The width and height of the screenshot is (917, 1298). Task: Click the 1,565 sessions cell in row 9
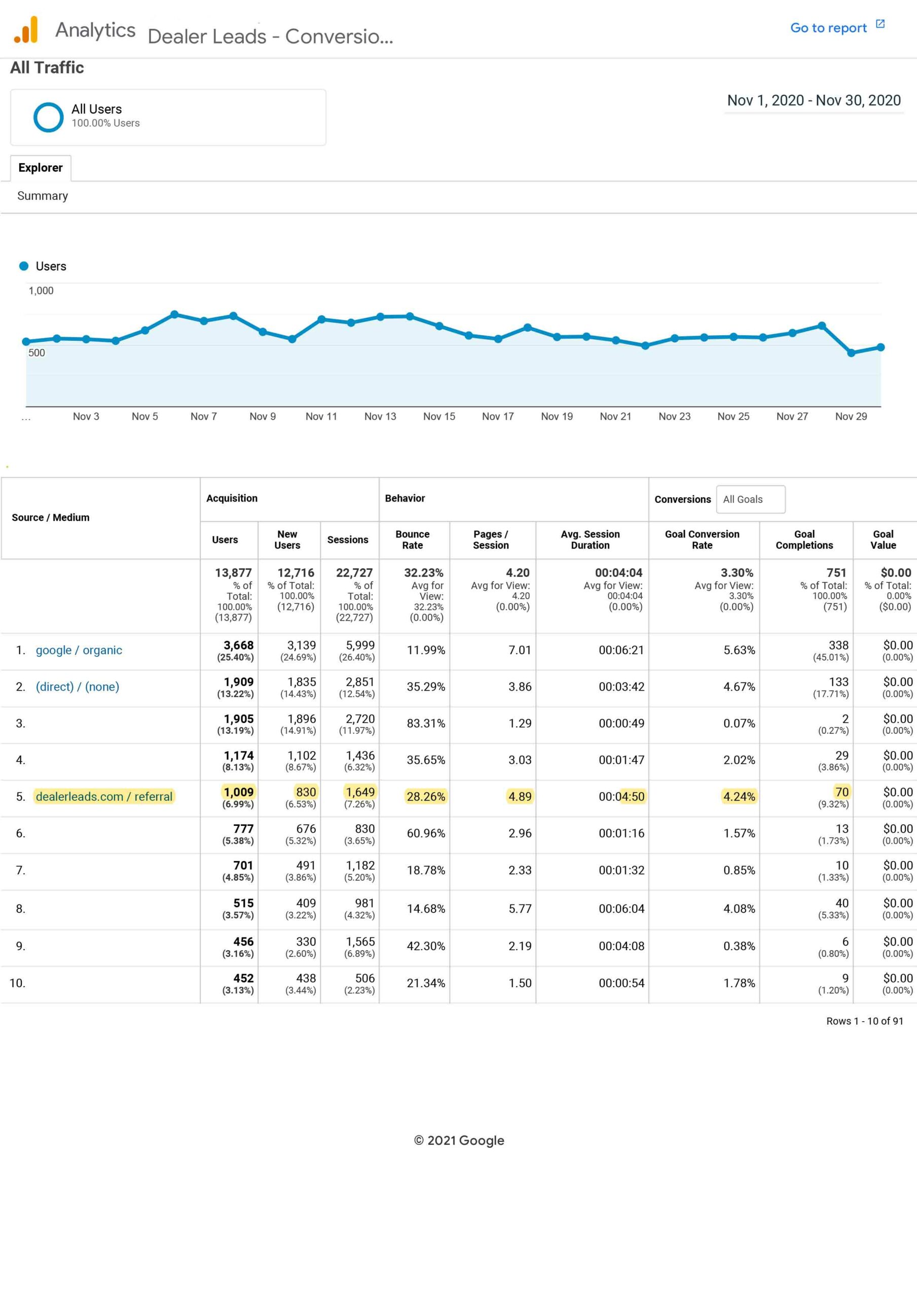click(x=360, y=942)
